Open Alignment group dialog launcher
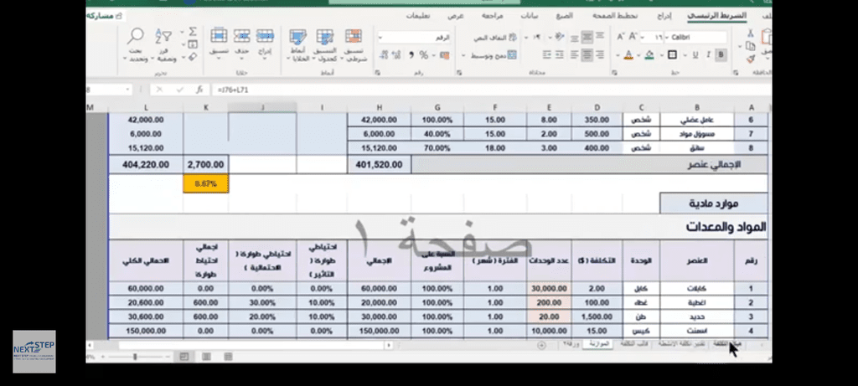 (x=458, y=72)
